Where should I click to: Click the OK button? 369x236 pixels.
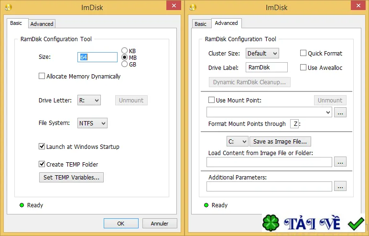(x=121, y=223)
